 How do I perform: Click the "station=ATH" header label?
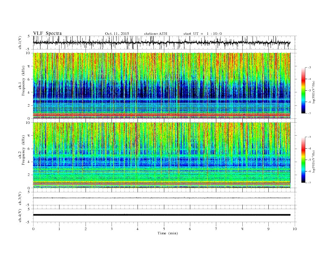pos(156,34)
